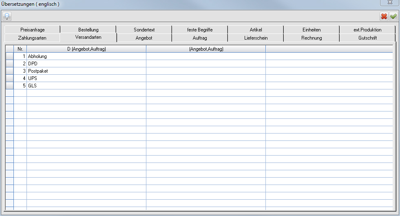Select the Versandarten tab
Screen dimensions: 400x216
pos(88,37)
